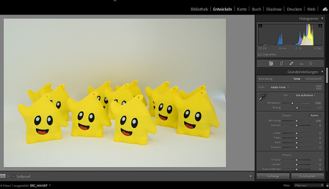This screenshot has width=329, height=189.
Task: Click the Kontrast slider handle
Action: coord(297,126)
